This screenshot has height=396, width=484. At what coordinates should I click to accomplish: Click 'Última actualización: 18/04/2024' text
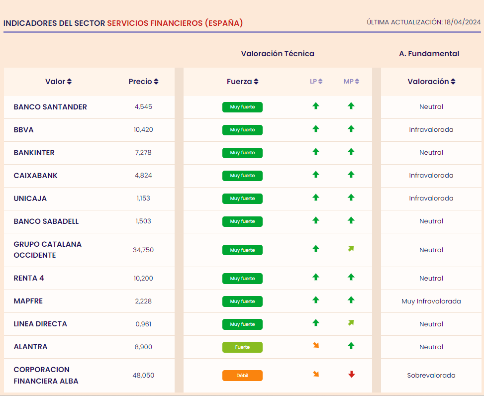[423, 22]
